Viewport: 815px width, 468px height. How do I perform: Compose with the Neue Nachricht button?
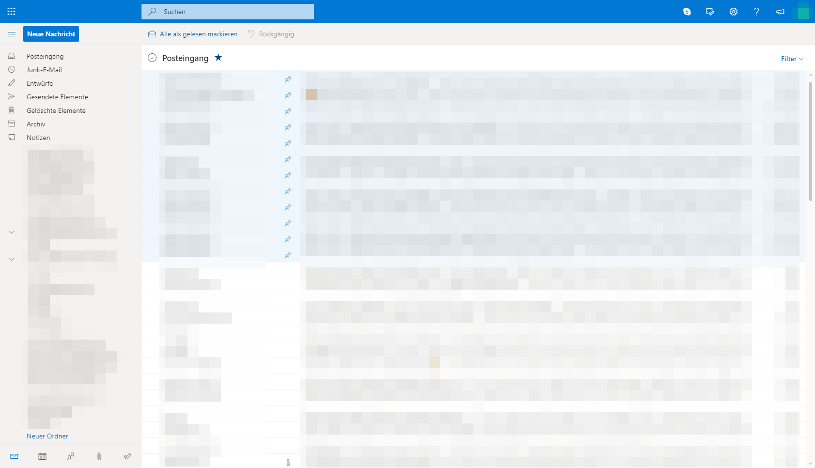click(x=51, y=33)
